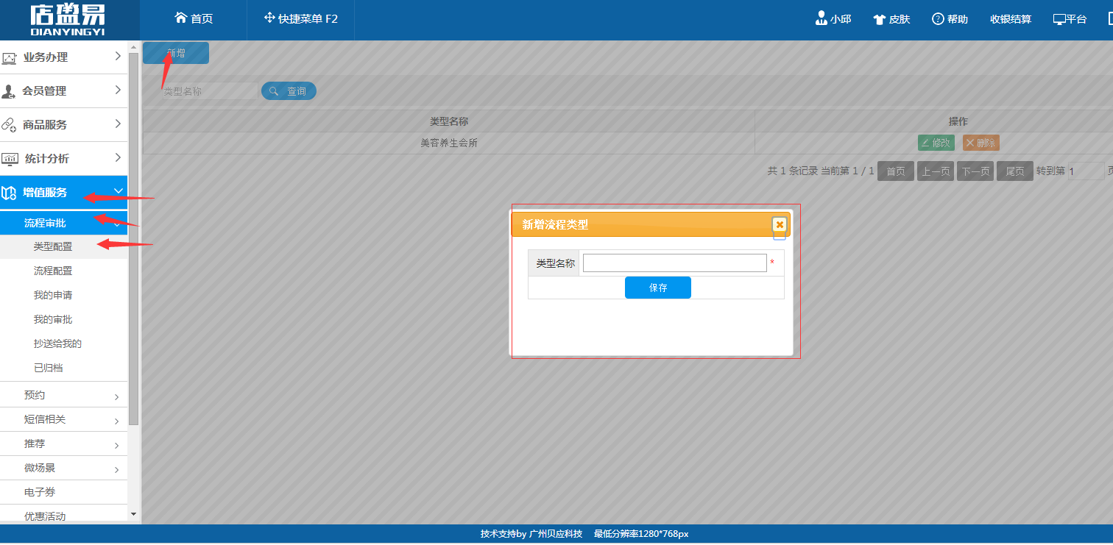Focus the 类型名称 search field

209,91
